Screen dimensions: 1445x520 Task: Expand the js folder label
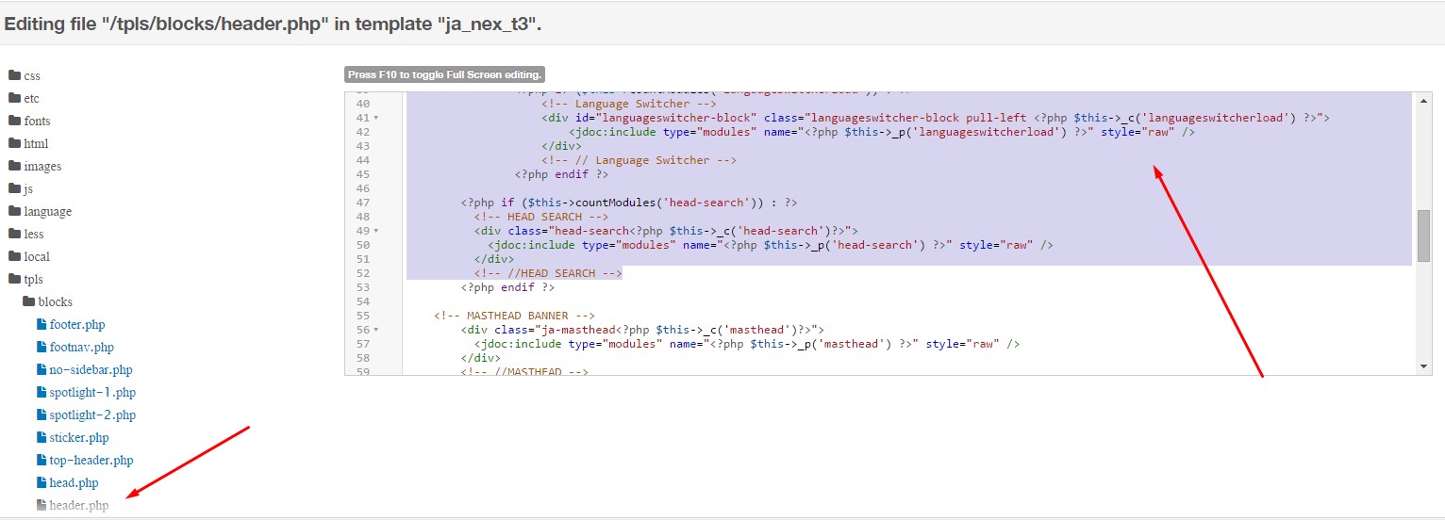click(x=28, y=189)
